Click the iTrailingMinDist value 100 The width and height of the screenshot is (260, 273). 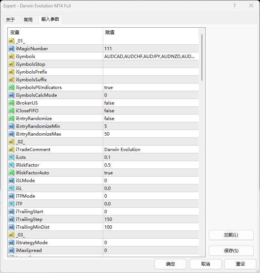[x=108, y=227]
